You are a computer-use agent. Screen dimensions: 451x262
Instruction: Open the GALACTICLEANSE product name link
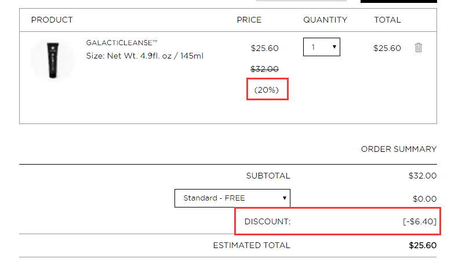click(x=122, y=43)
